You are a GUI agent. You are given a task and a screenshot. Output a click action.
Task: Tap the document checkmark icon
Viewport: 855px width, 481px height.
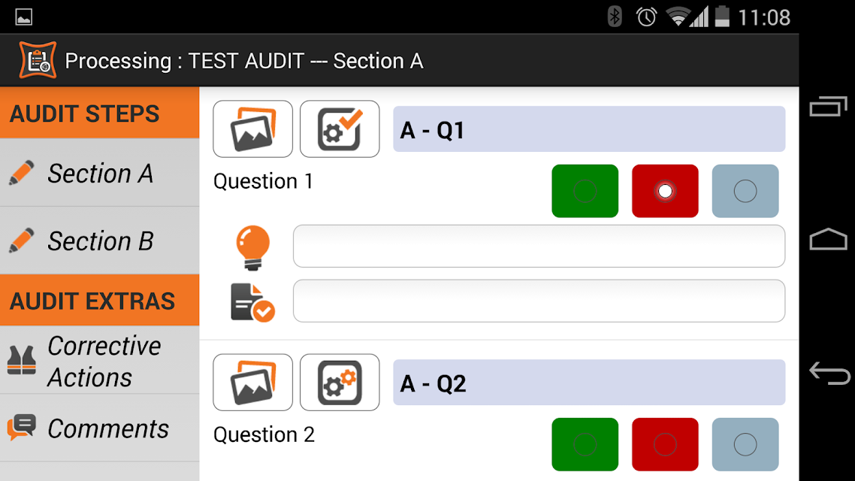(252, 302)
